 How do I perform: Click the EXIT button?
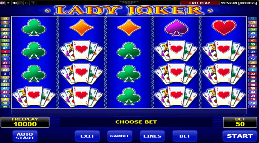tap(87, 136)
